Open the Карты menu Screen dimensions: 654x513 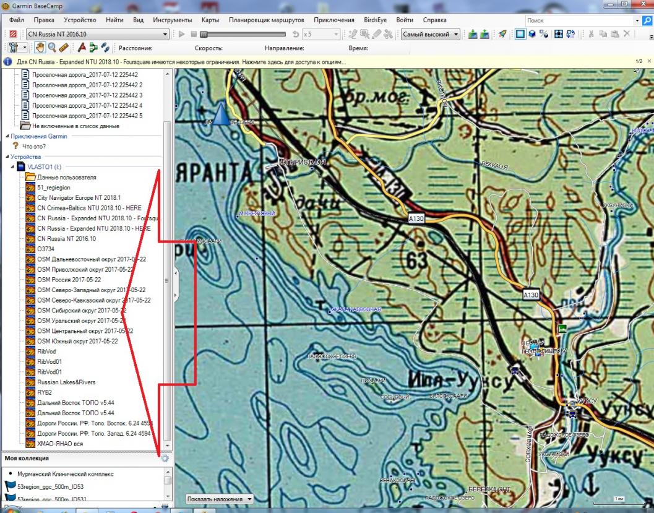(x=210, y=20)
